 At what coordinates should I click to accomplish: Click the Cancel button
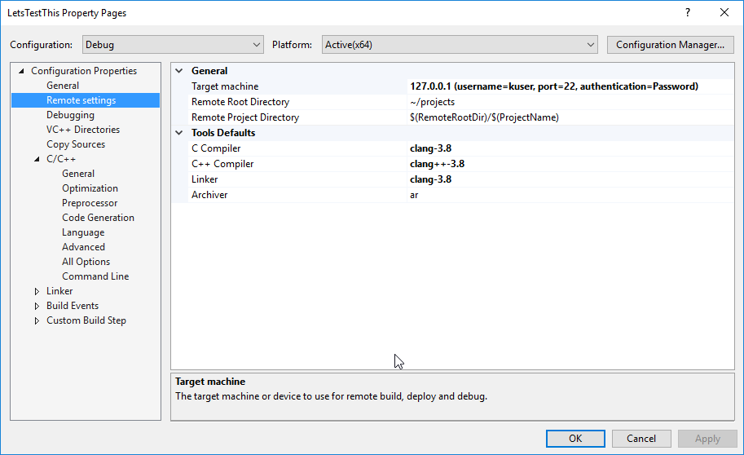point(641,439)
